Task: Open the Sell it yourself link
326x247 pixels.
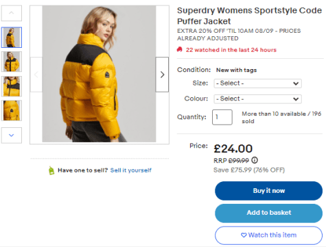Action: (x=131, y=170)
